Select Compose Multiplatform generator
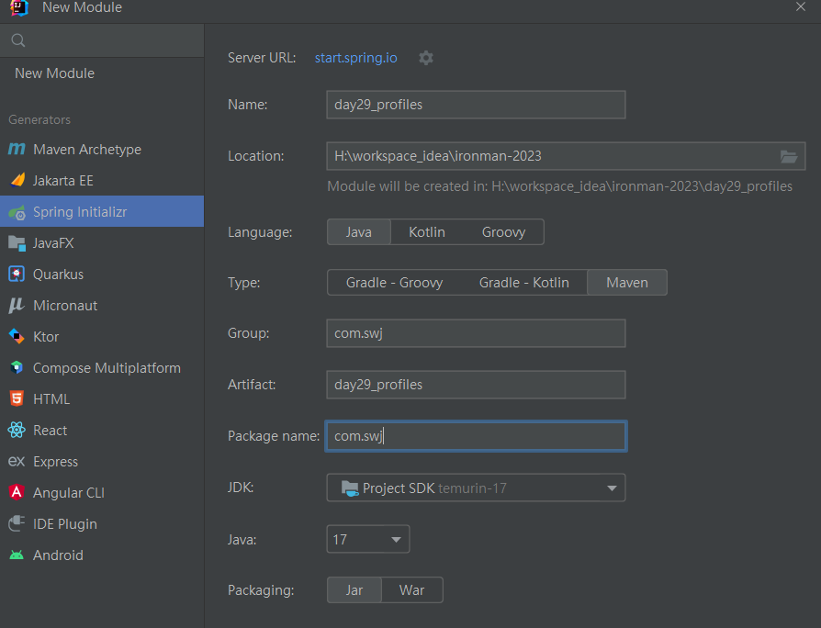The width and height of the screenshot is (821, 628). (x=102, y=368)
